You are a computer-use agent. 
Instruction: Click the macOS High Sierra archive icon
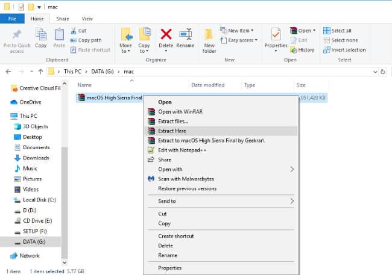click(x=81, y=97)
